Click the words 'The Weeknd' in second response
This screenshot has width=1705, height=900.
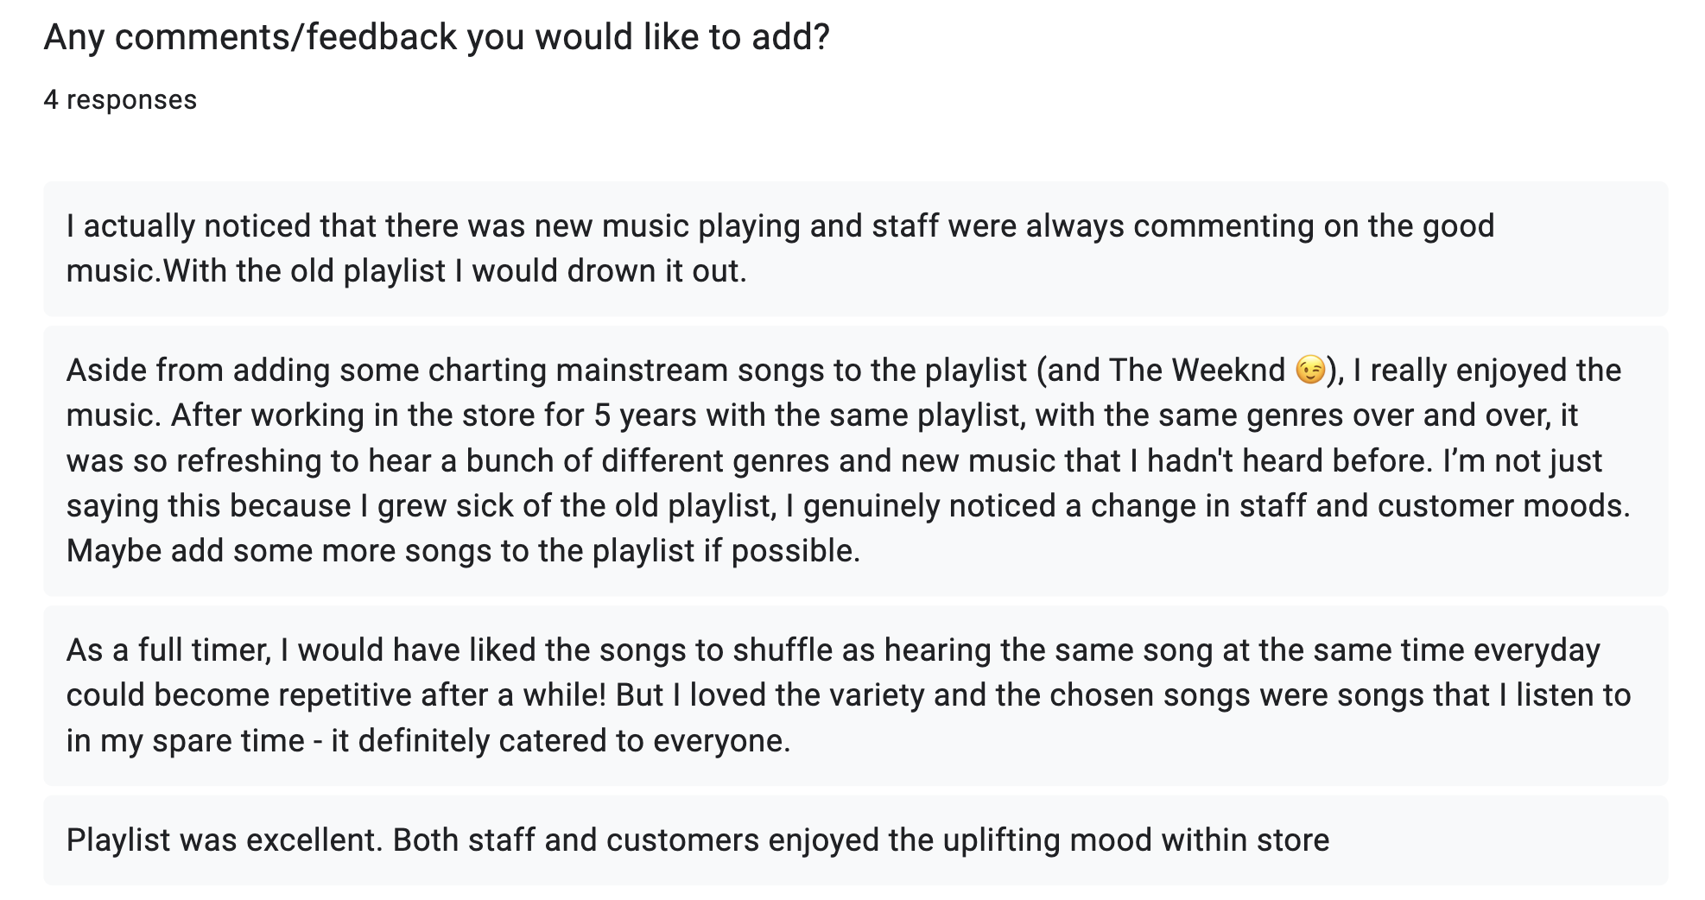click(1197, 371)
